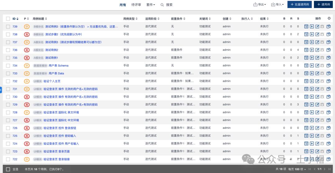Sort by priority P column

pyautogui.click(x=26, y=19)
